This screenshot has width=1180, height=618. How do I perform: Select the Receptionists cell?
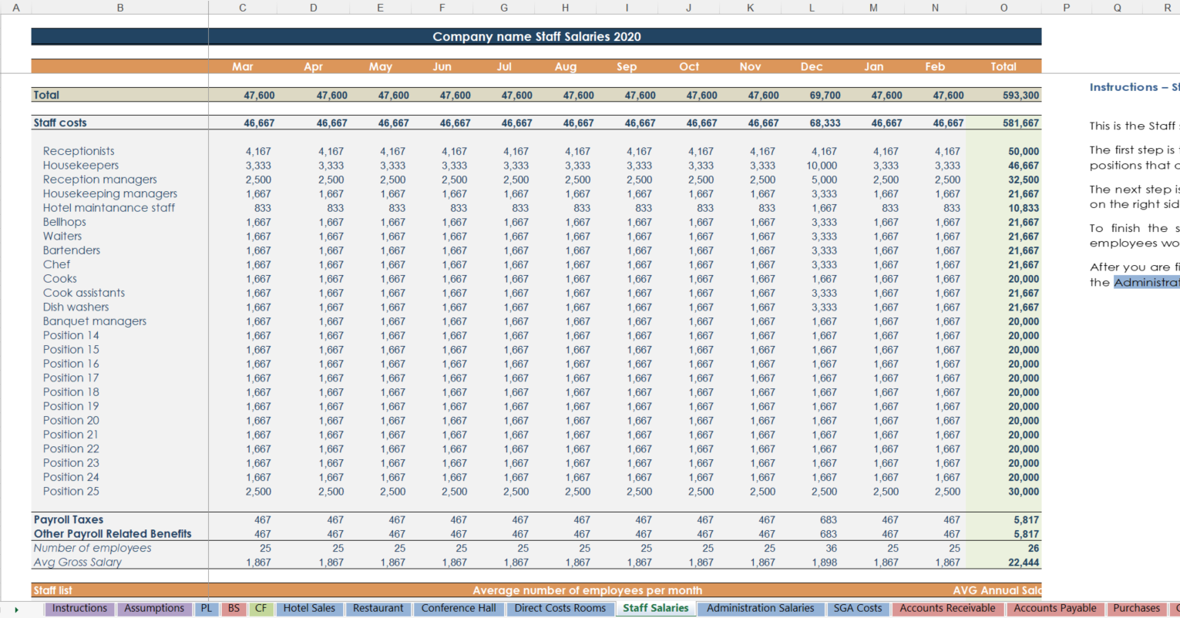[x=78, y=150]
